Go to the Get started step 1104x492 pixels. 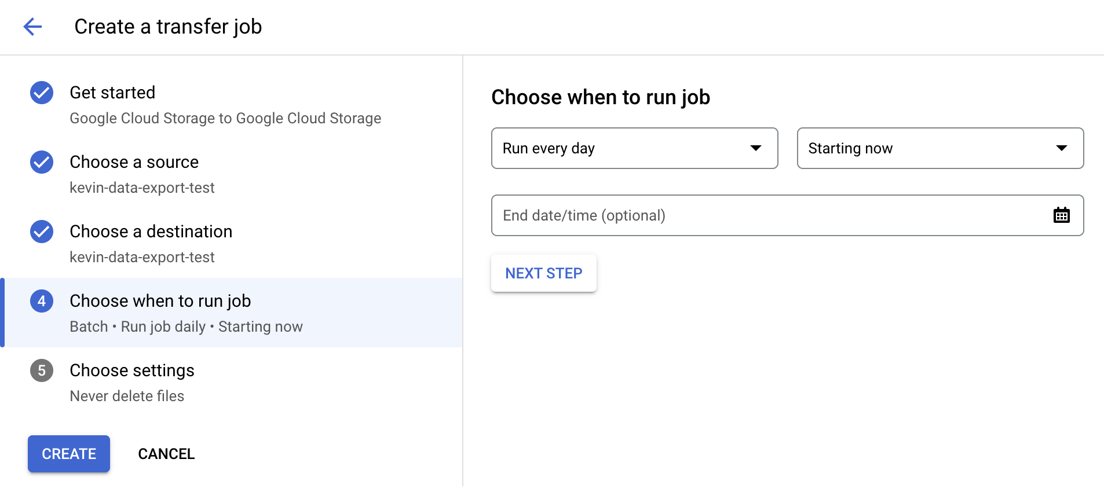click(x=232, y=104)
